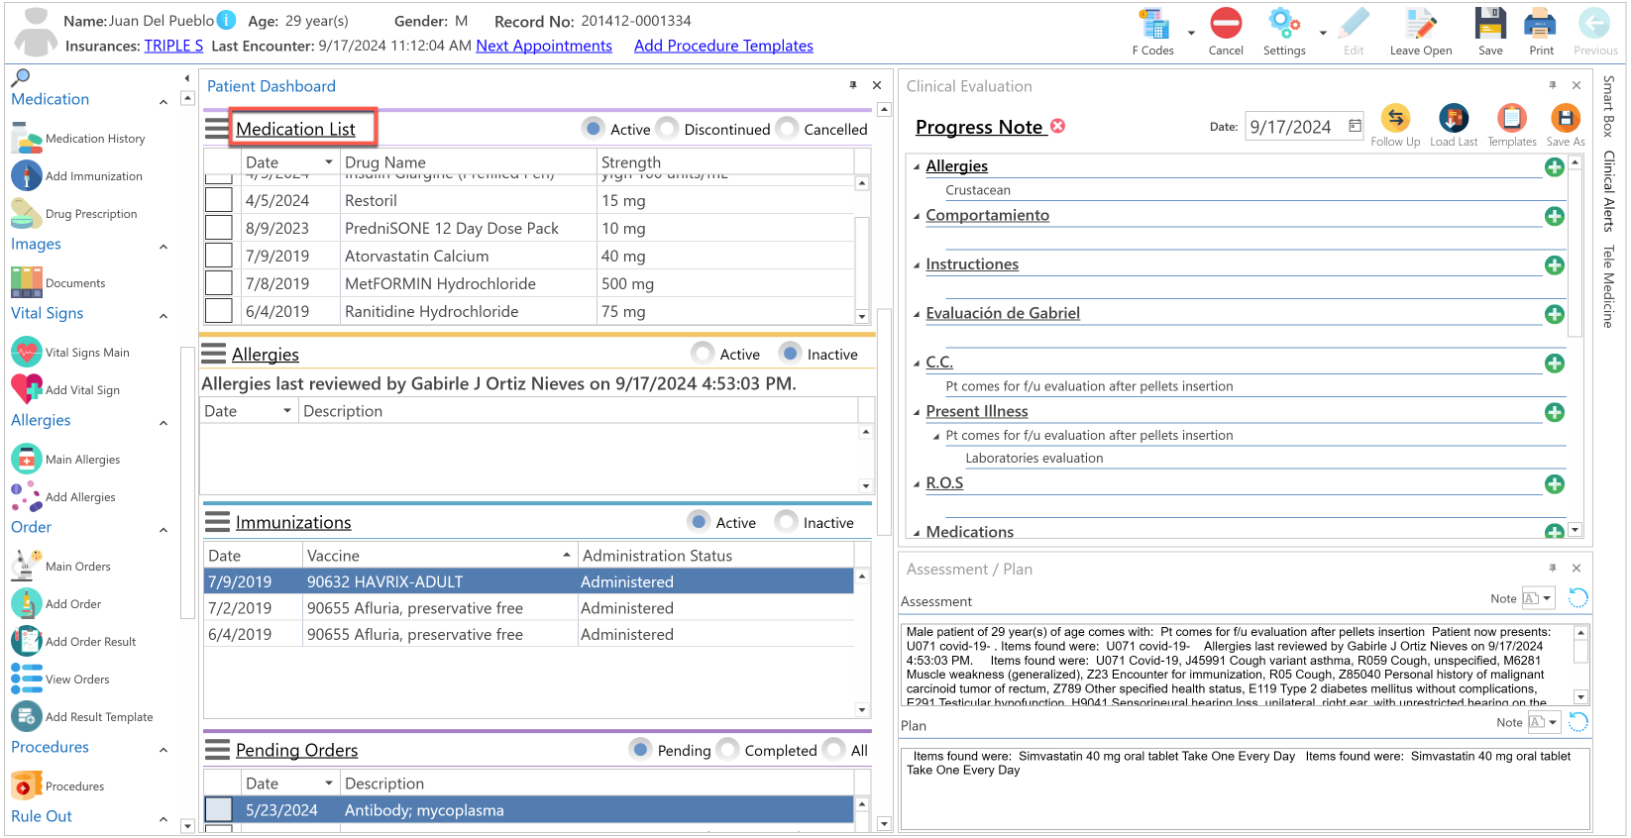
Task: Open F Codes toolbar icon
Action: pos(1153,25)
